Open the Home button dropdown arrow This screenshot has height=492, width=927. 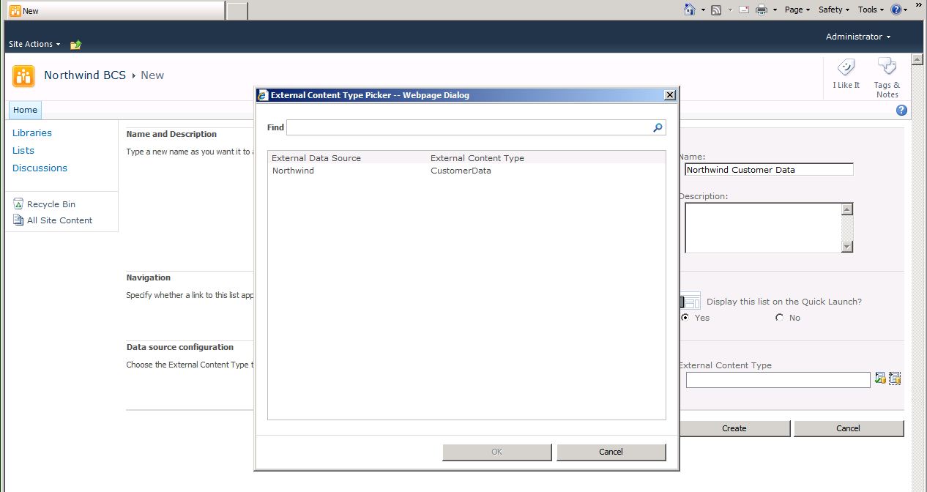(x=703, y=10)
